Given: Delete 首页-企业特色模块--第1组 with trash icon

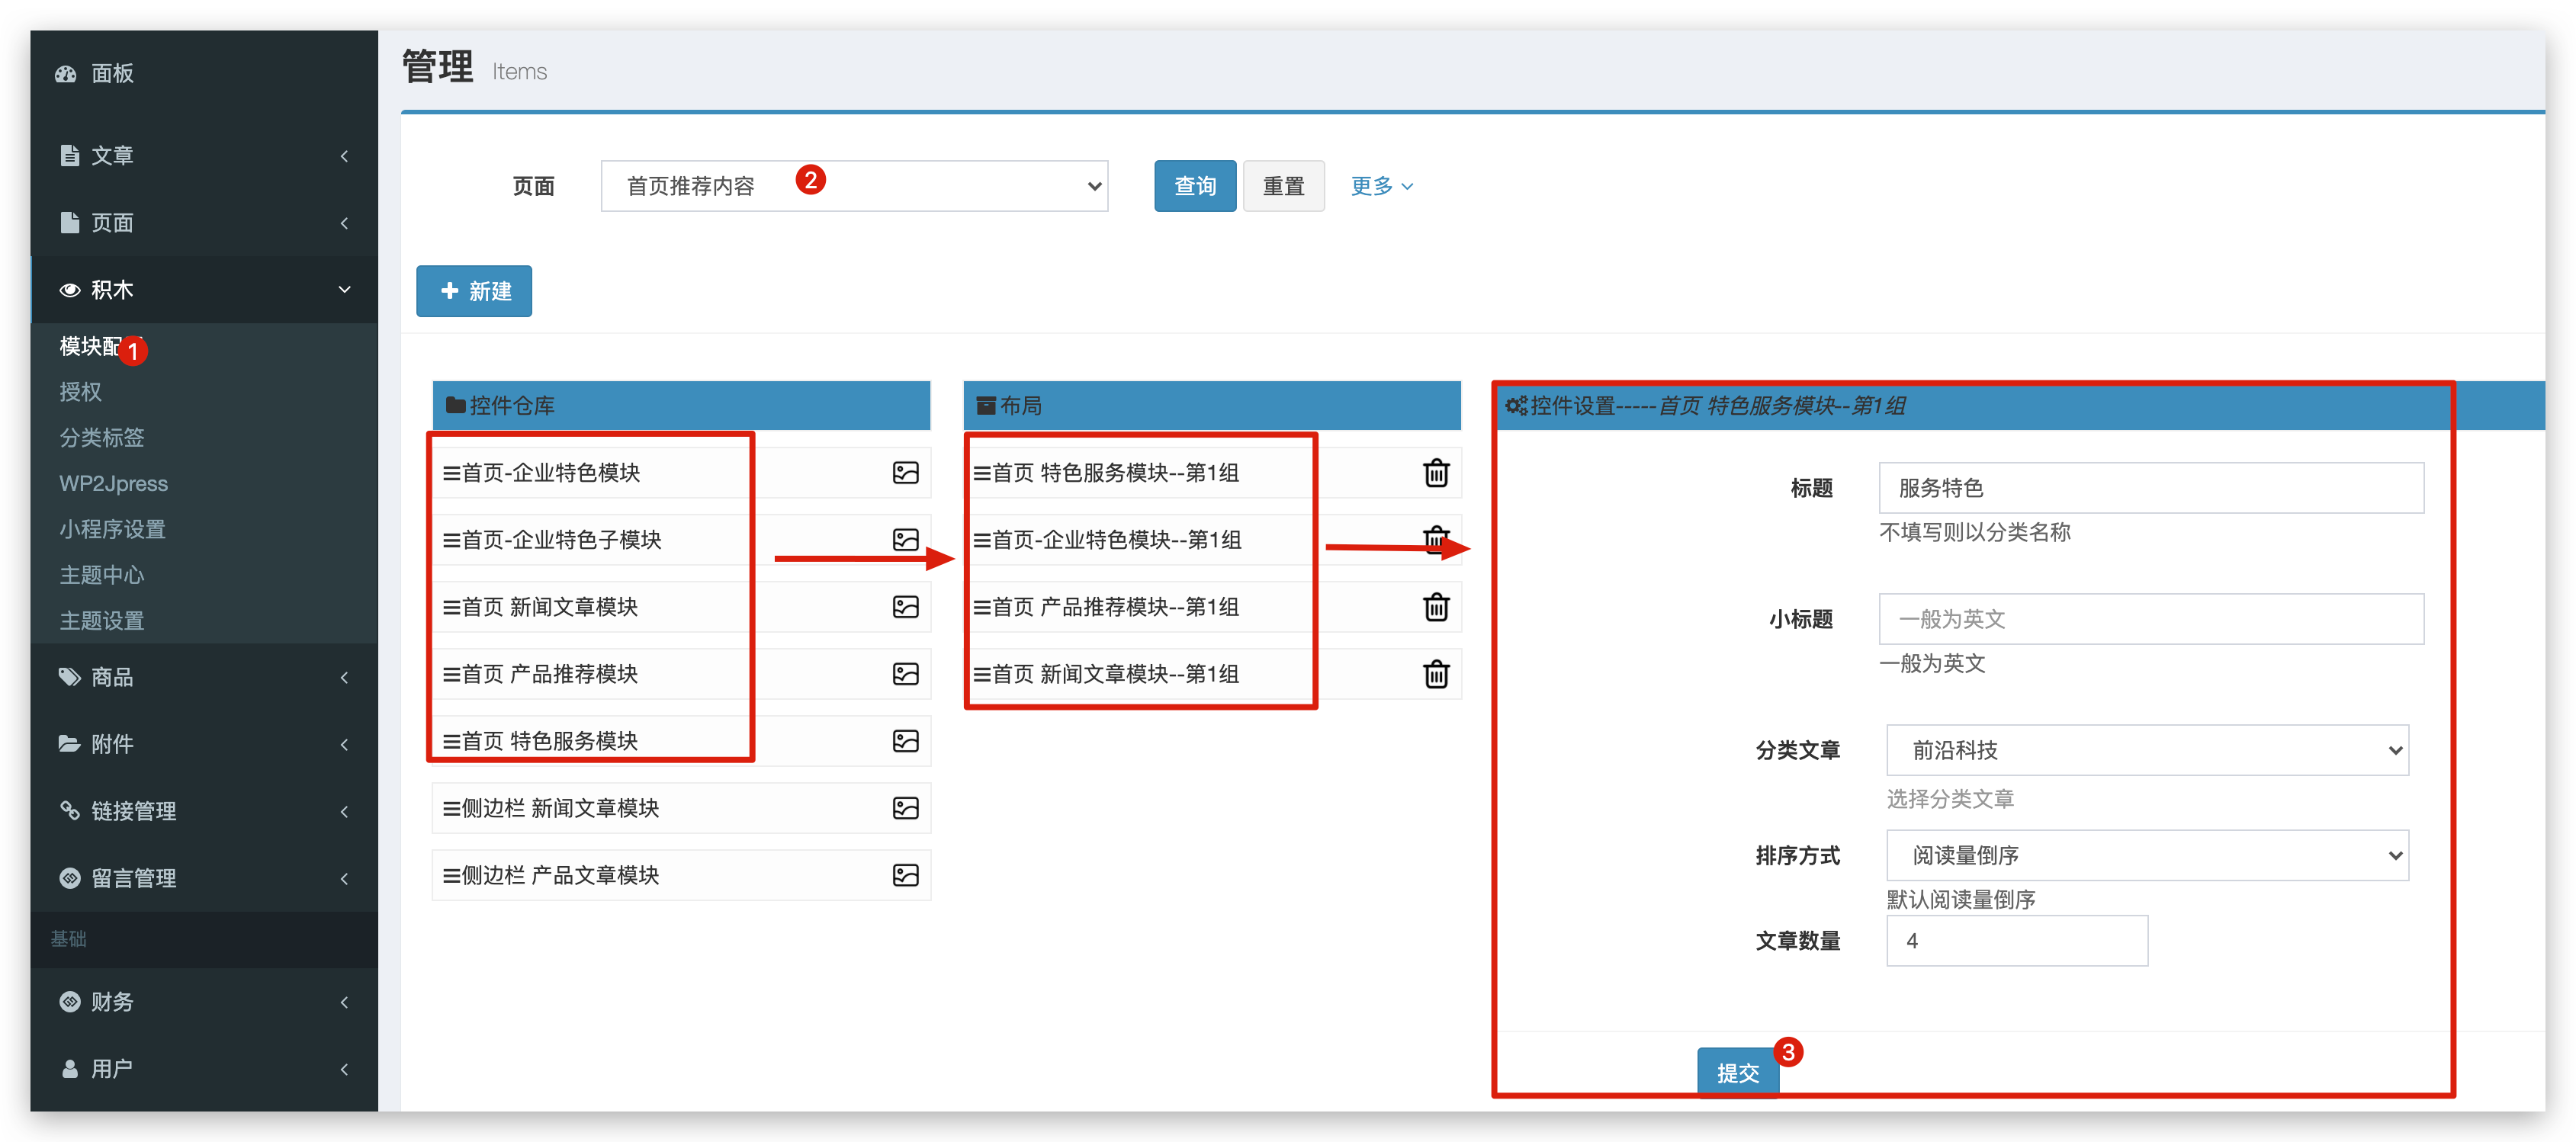Looking at the screenshot, I should (x=1436, y=540).
